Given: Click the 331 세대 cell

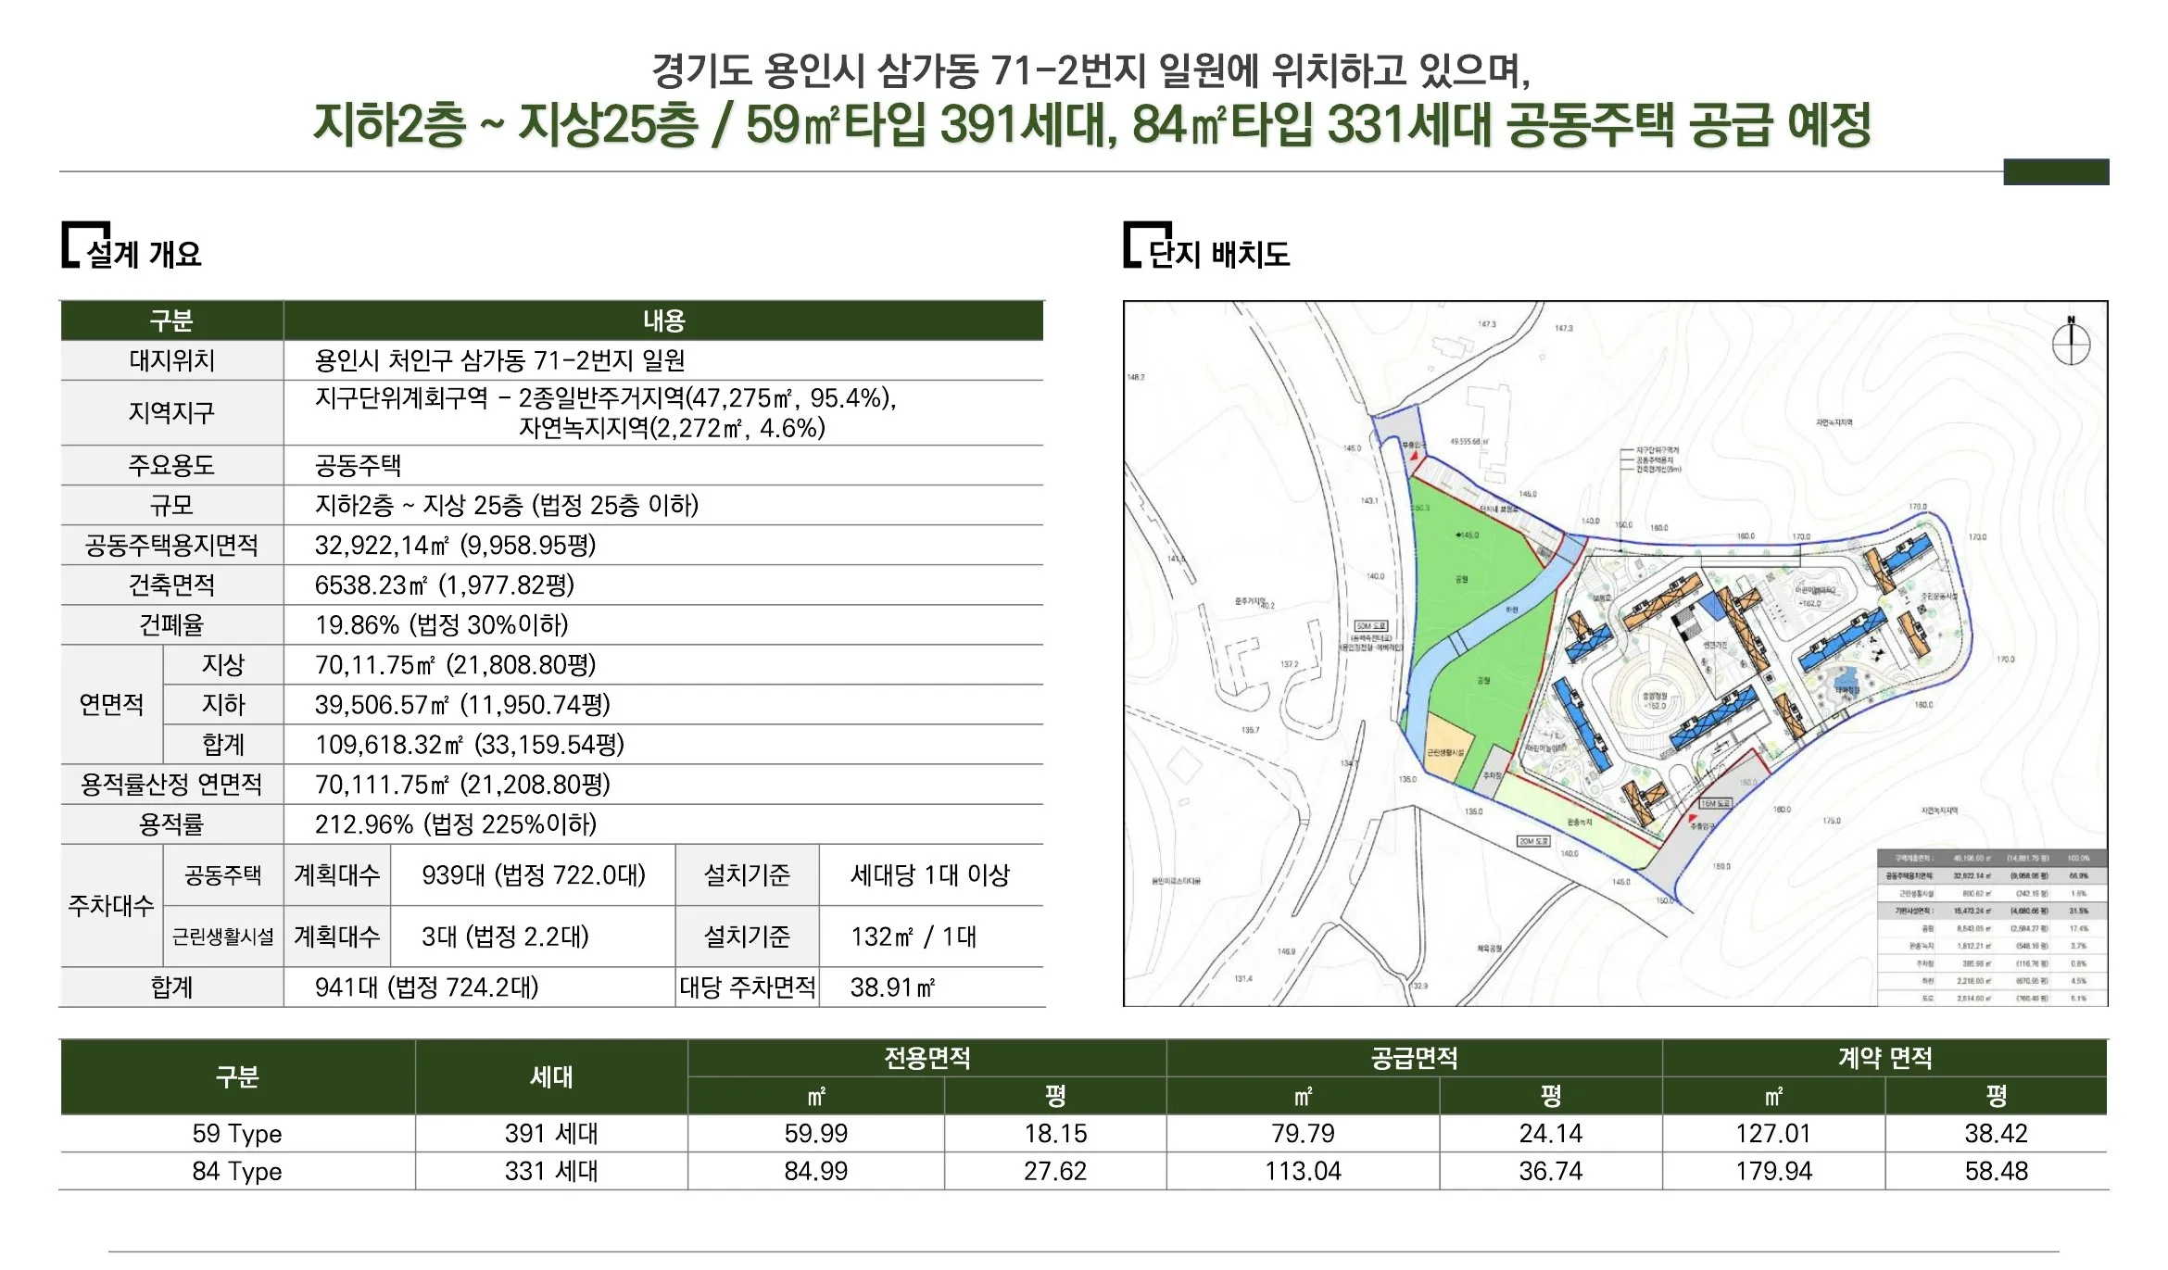Looking at the screenshot, I should [x=551, y=1171].
